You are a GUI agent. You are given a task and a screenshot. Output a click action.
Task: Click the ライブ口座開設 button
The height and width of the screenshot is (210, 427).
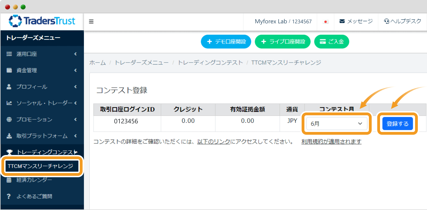pyautogui.click(x=282, y=42)
